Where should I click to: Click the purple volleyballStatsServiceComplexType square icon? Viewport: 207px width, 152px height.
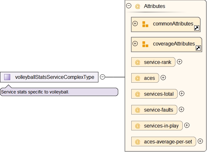tap(7, 77)
